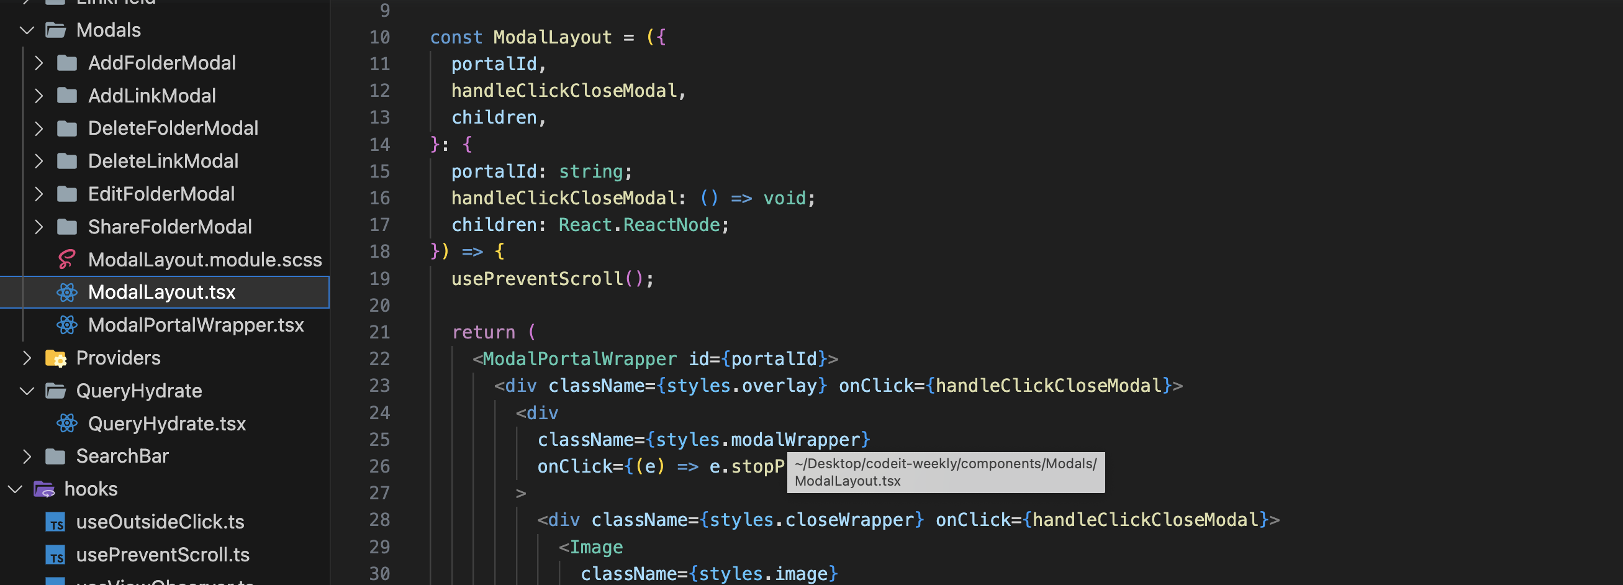Click the DeleteLinkModal folder icon
This screenshot has width=1623, height=585.
pyautogui.click(x=67, y=161)
